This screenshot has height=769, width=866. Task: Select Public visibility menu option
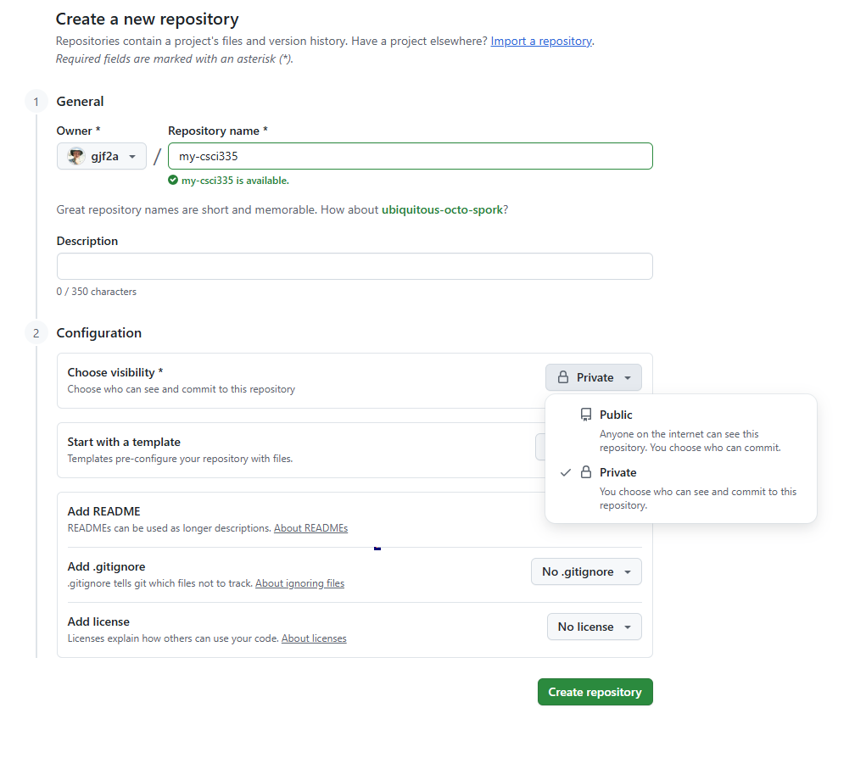pos(680,430)
